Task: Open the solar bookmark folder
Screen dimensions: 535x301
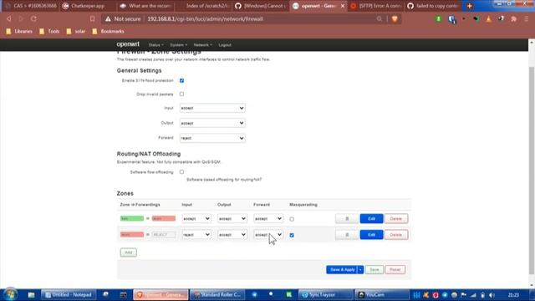Action: coord(76,32)
